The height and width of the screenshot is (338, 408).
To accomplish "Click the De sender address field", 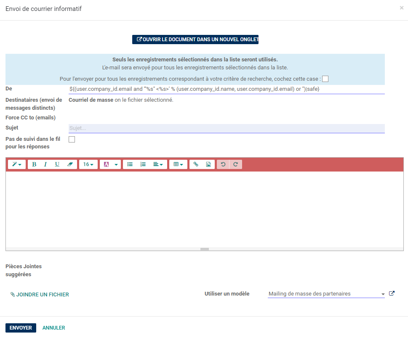I will pyautogui.click(x=227, y=89).
